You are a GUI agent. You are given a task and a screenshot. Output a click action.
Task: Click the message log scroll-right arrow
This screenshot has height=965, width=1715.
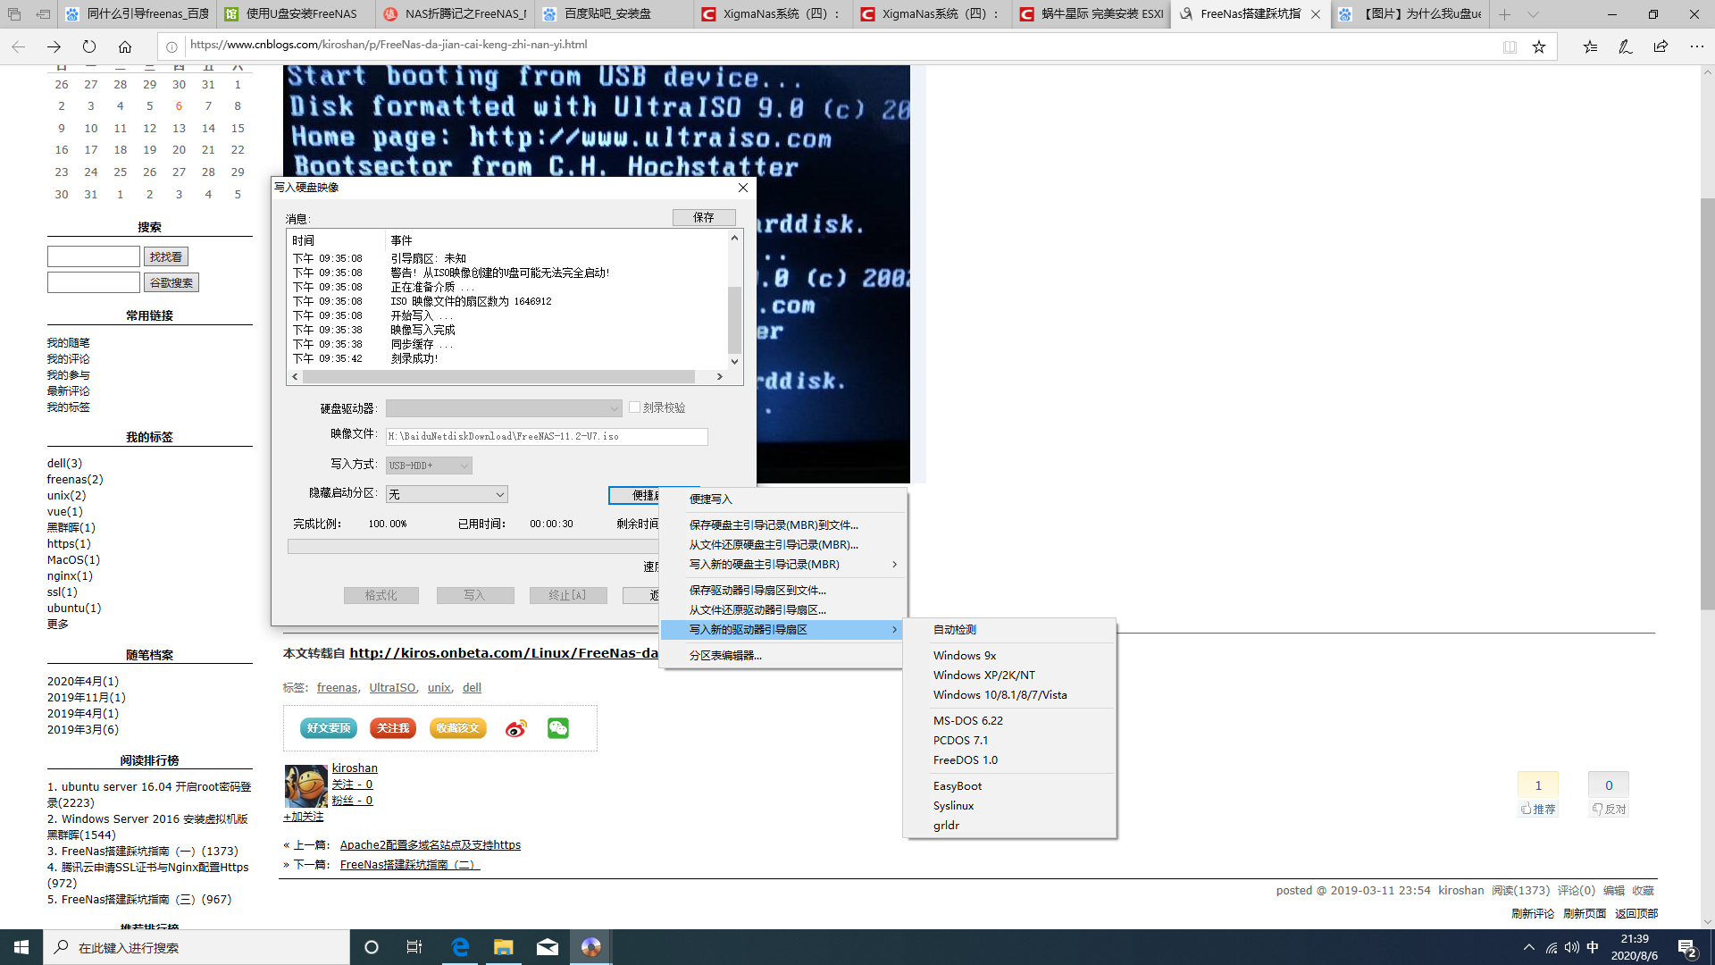click(x=720, y=377)
